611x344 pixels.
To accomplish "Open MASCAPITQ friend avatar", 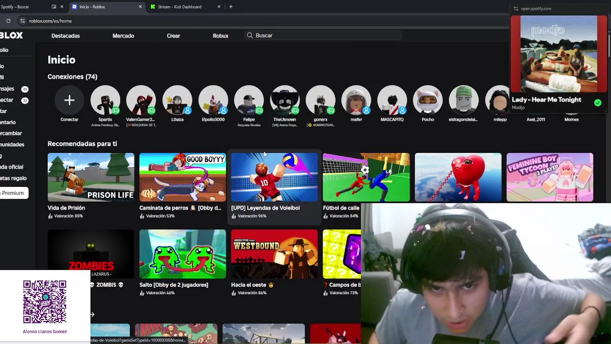I will click(x=392, y=100).
